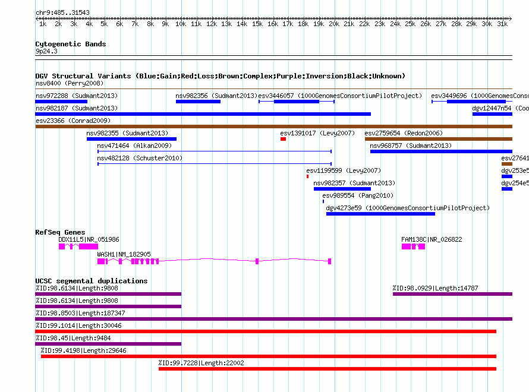Click the DDX11L5|NR_051986 gene label
529x392 pixels.
89,239
